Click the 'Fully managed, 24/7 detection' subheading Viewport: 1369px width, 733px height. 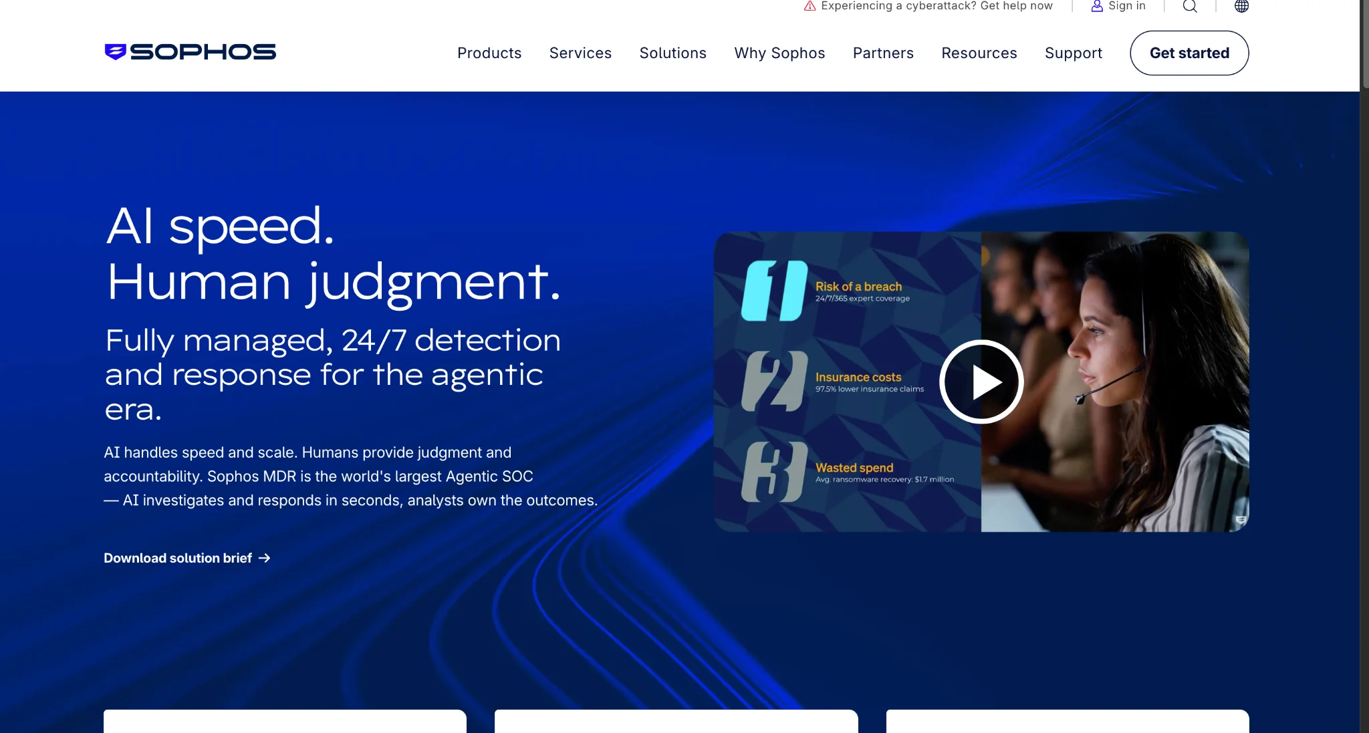[333, 375]
